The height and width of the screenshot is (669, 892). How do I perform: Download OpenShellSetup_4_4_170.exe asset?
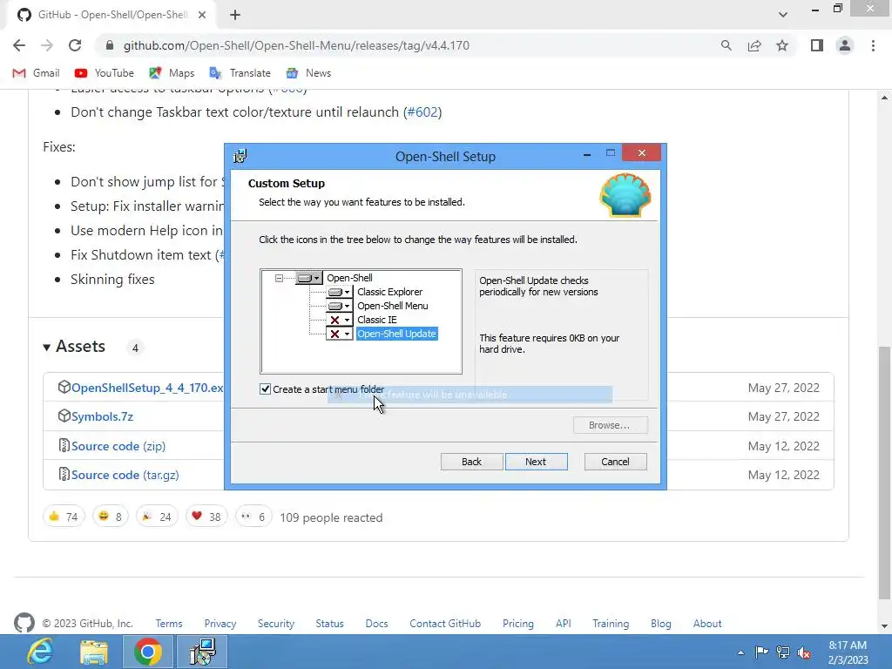point(146,388)
